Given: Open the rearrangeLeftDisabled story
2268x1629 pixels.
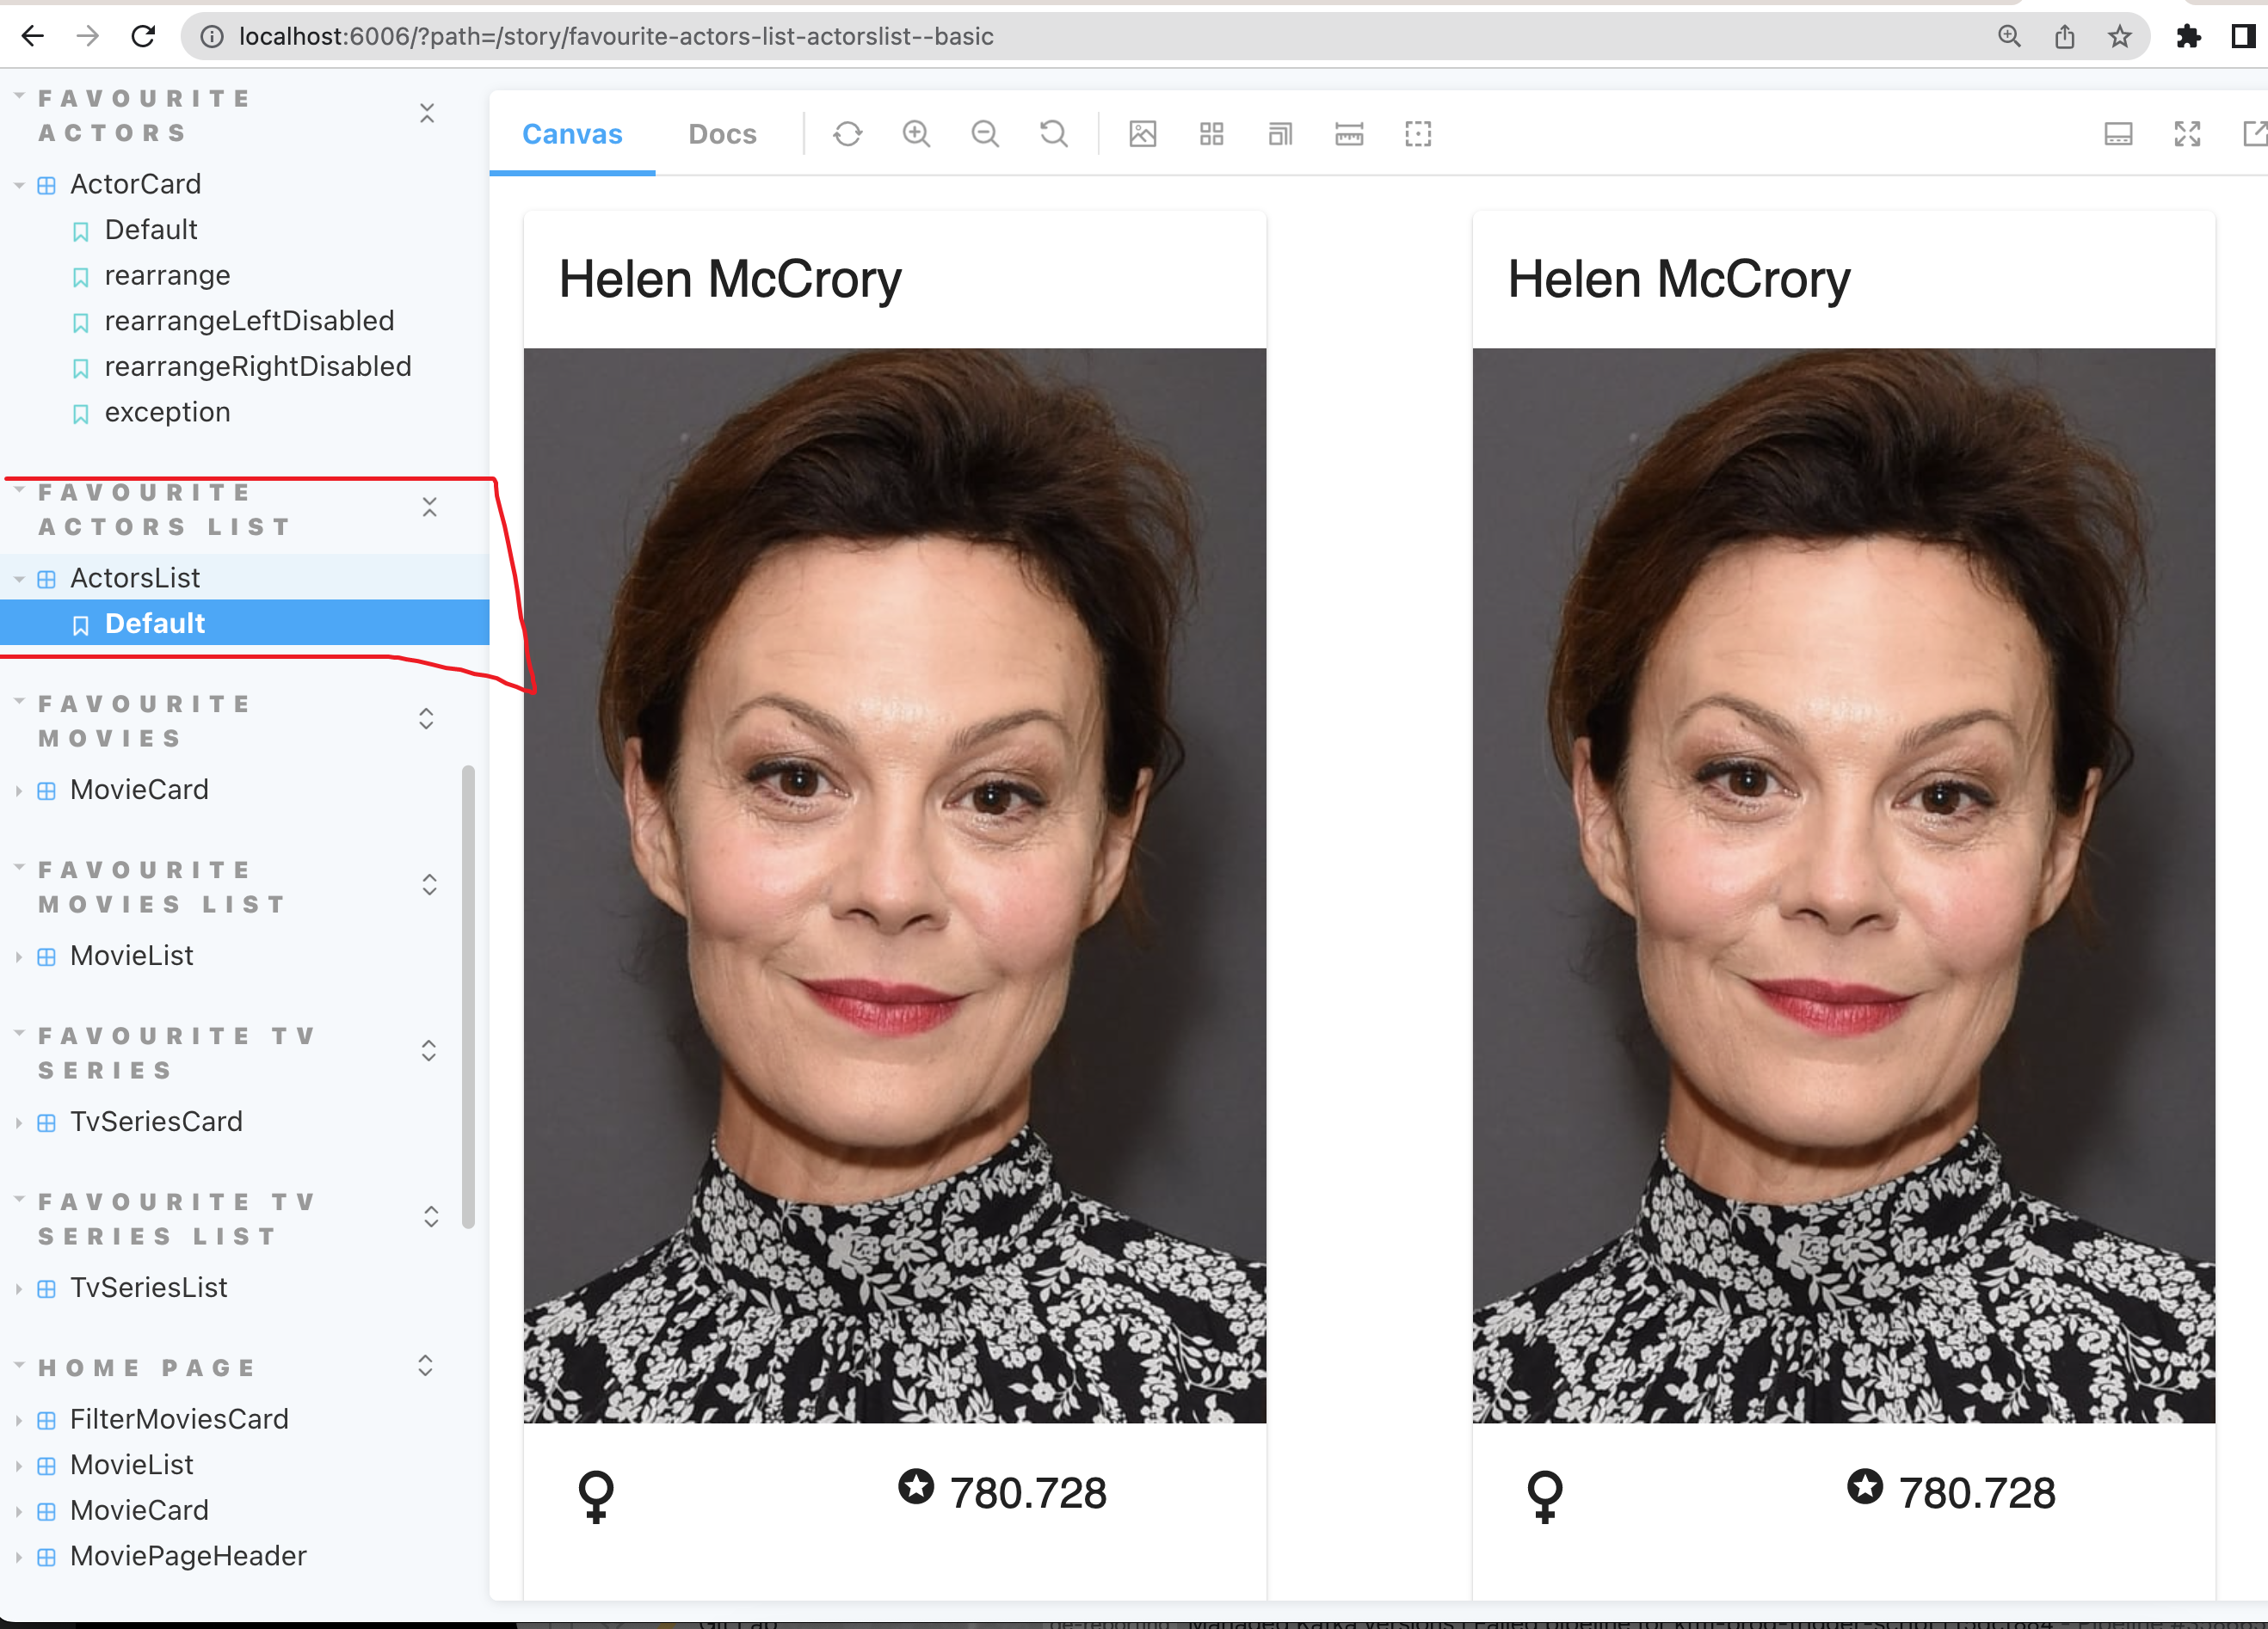Looking at the screenshot, I should coord(249,321).
